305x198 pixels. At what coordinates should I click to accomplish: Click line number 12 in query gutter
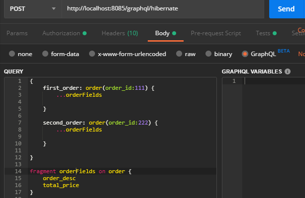pos(18,157)
